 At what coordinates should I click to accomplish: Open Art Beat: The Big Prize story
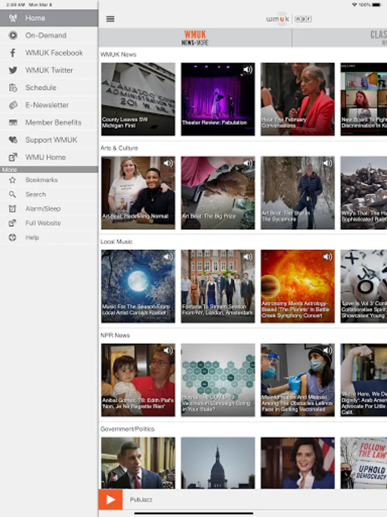point(218,193)
